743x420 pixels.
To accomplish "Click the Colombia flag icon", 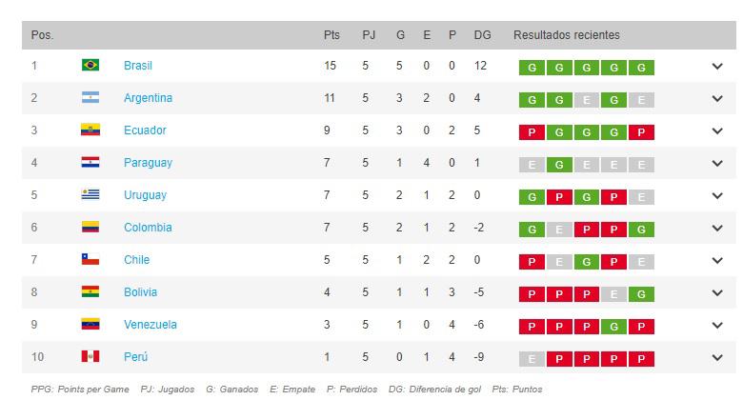I will click(x=90, y=228).
